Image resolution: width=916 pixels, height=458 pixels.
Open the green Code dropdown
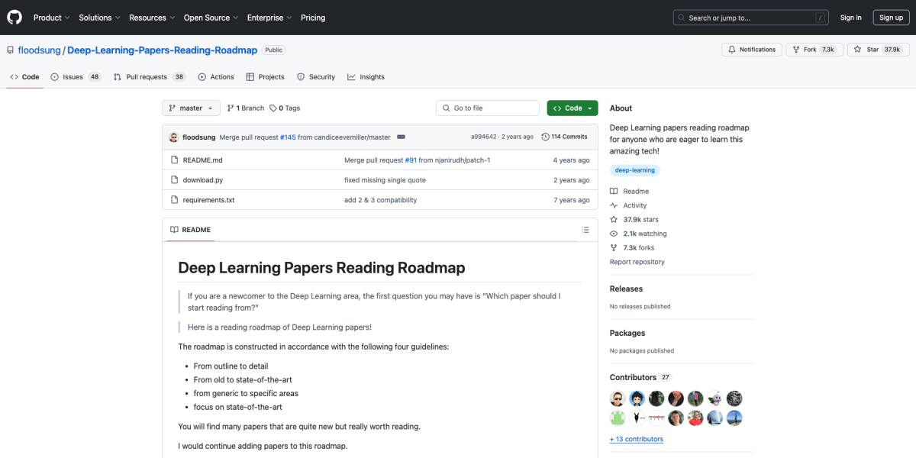pos(572,108)
